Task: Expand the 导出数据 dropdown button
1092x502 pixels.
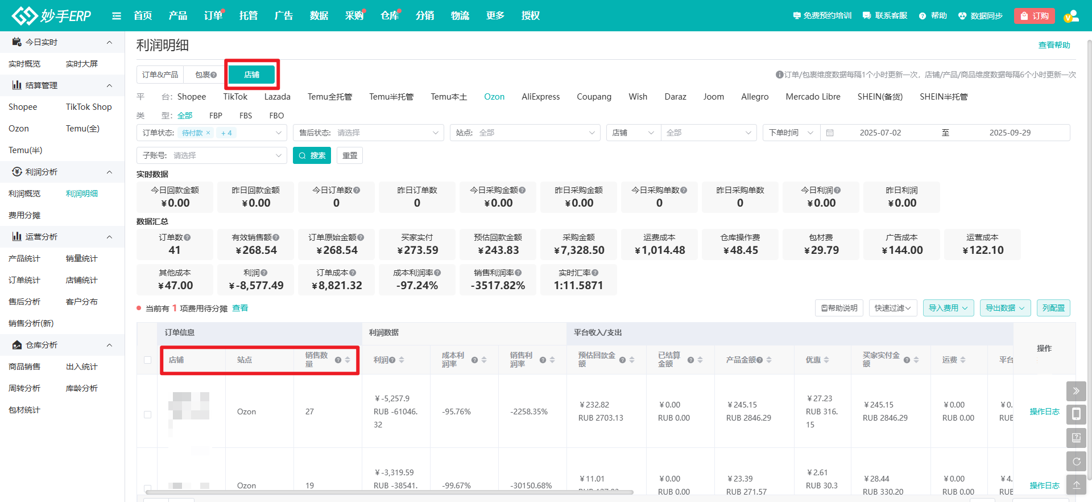Action: [1005, 308]
